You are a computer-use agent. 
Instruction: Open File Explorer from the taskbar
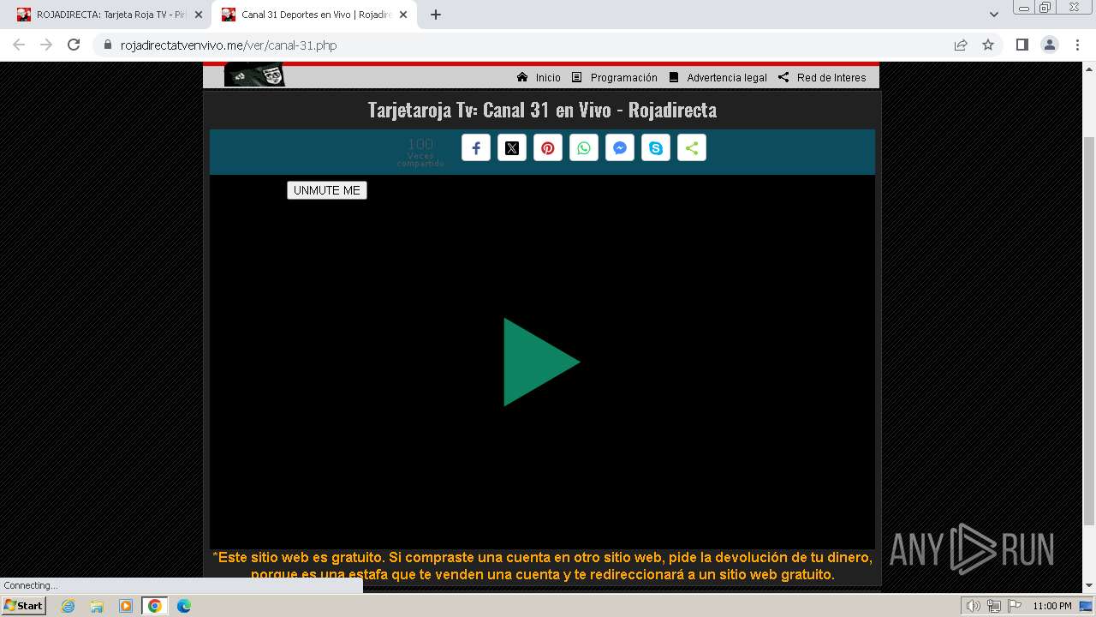(x=97, y=606)
